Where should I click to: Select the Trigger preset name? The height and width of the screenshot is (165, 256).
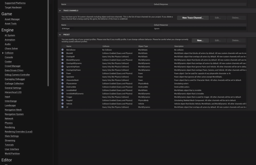(x=69, y=97)
